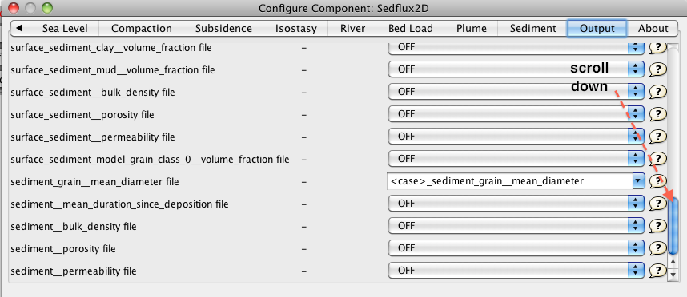The image size is (687, 297).
Task: Click the blue vertical scrollbar thumb
Action: coord(673,226)
